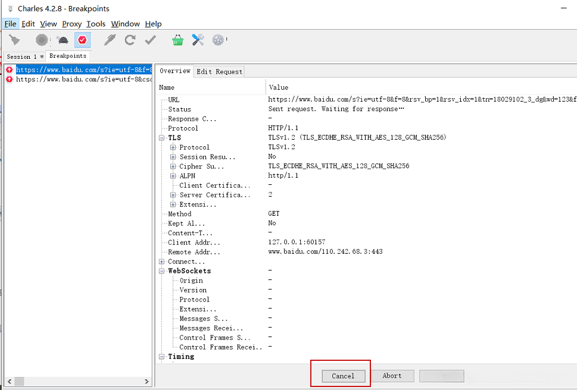This screenshot has width=577, height=390.
Task: Select the Method row
Action: [366, 214]
